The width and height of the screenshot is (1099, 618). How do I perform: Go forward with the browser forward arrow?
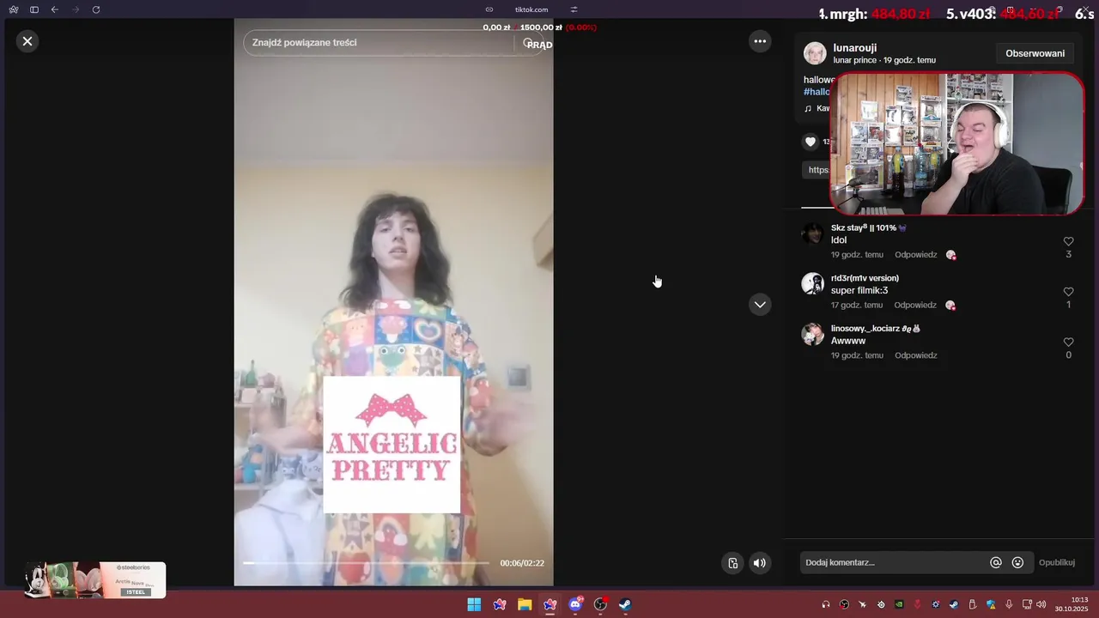[x=76, y=9]
